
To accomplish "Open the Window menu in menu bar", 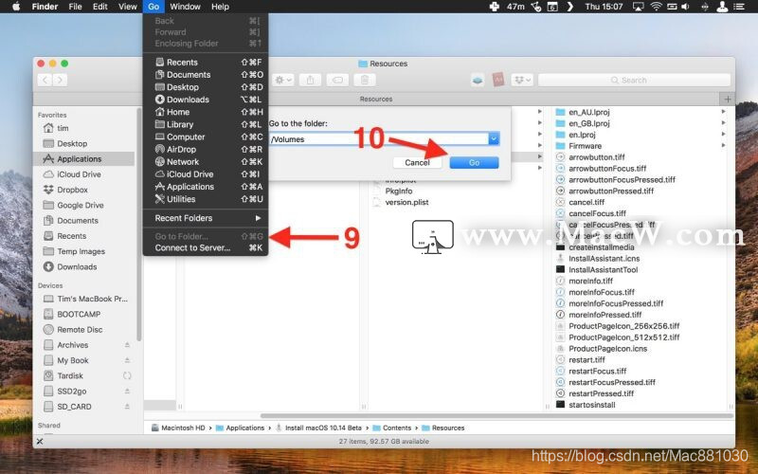I will click(x=185, y=7).
